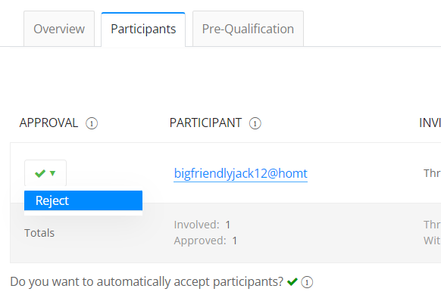This screenshot has height=298, width=441.
Task: Click the Involved: 1 total
Action: pyautogui.click(x=202, y=225)
